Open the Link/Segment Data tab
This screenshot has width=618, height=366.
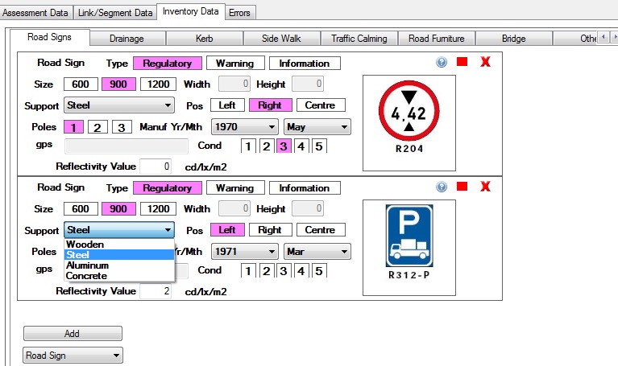[x=115, y=13]
